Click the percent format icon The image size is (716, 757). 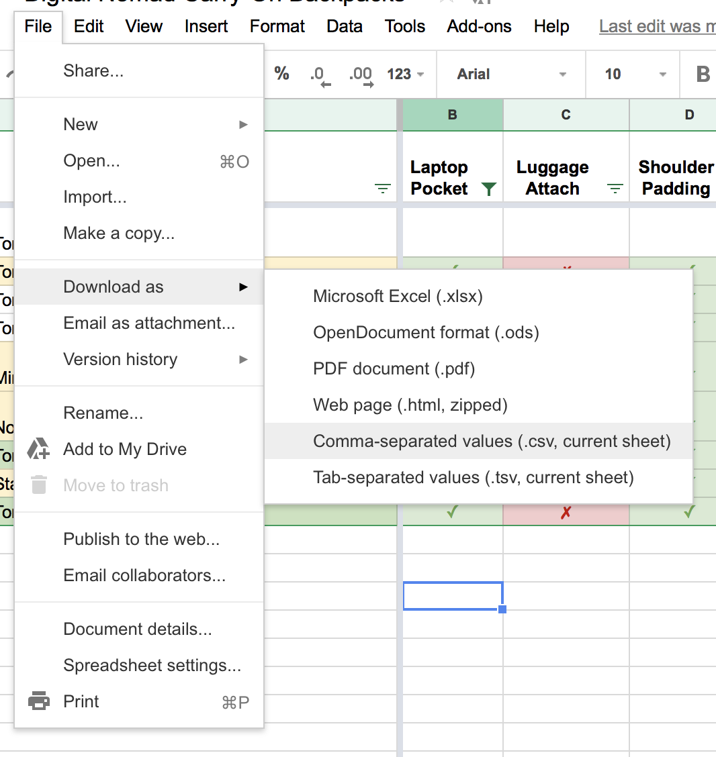[282, 74]
